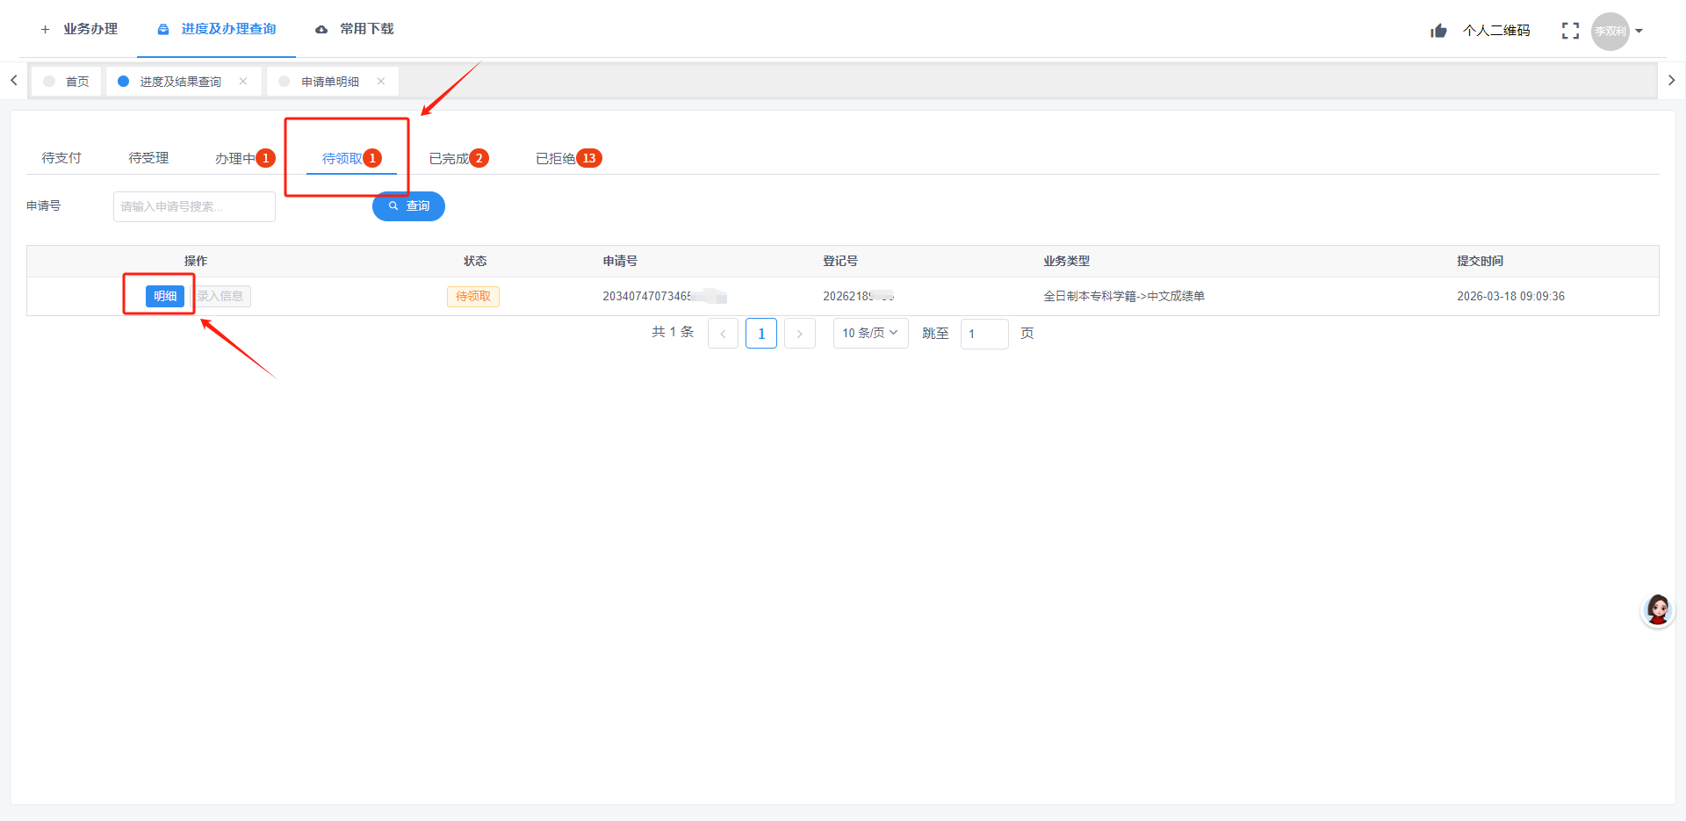Open the 业务办理 menu
The image size is (1686, 821).
click(79, 29)
